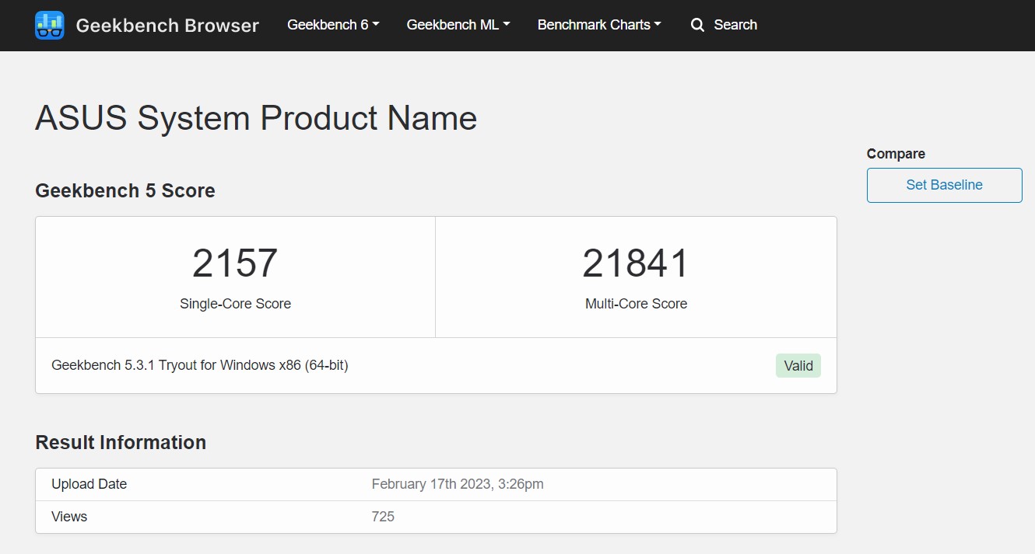Click the search magnifier icon
This screenshot has width=1035, height=554.
pyautogui.click(x=697, y=25)
